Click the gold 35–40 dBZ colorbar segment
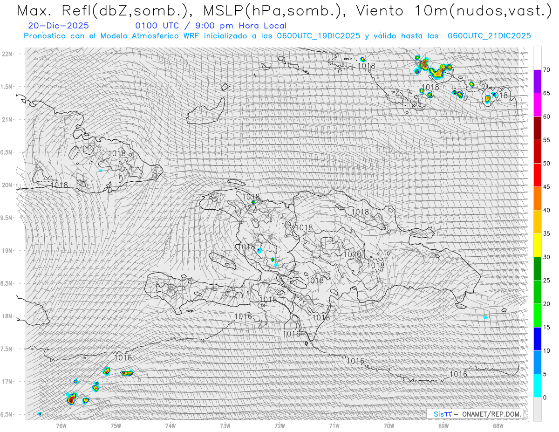This screenshot has width=559, height=432. pyautogui.click(x=537, y=222)
